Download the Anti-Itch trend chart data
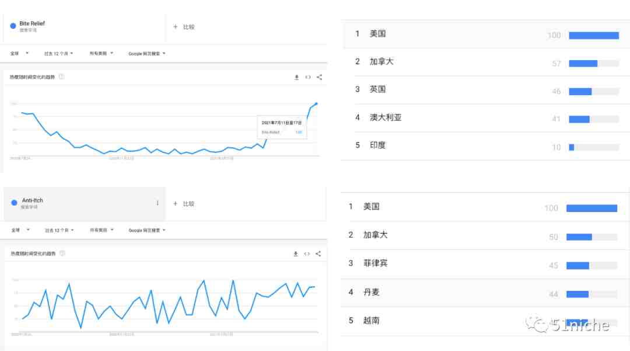Viewport: 630px width, 351px height. coord(296,253)
